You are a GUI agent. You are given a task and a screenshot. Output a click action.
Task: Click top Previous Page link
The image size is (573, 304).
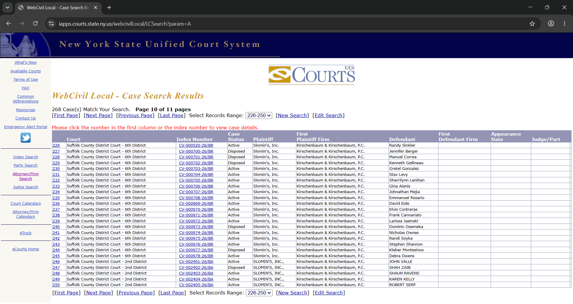click(x=135, y=116)
